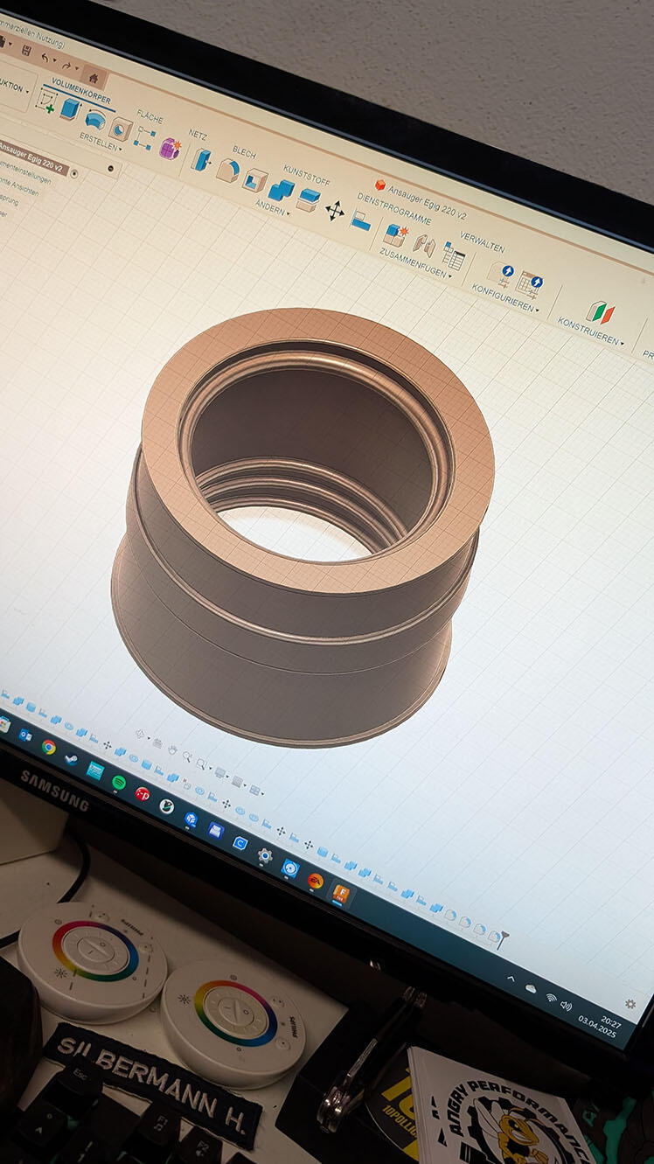Click the New Component icon
This screenshot has width=654, height=1164.
pos(395,234)
